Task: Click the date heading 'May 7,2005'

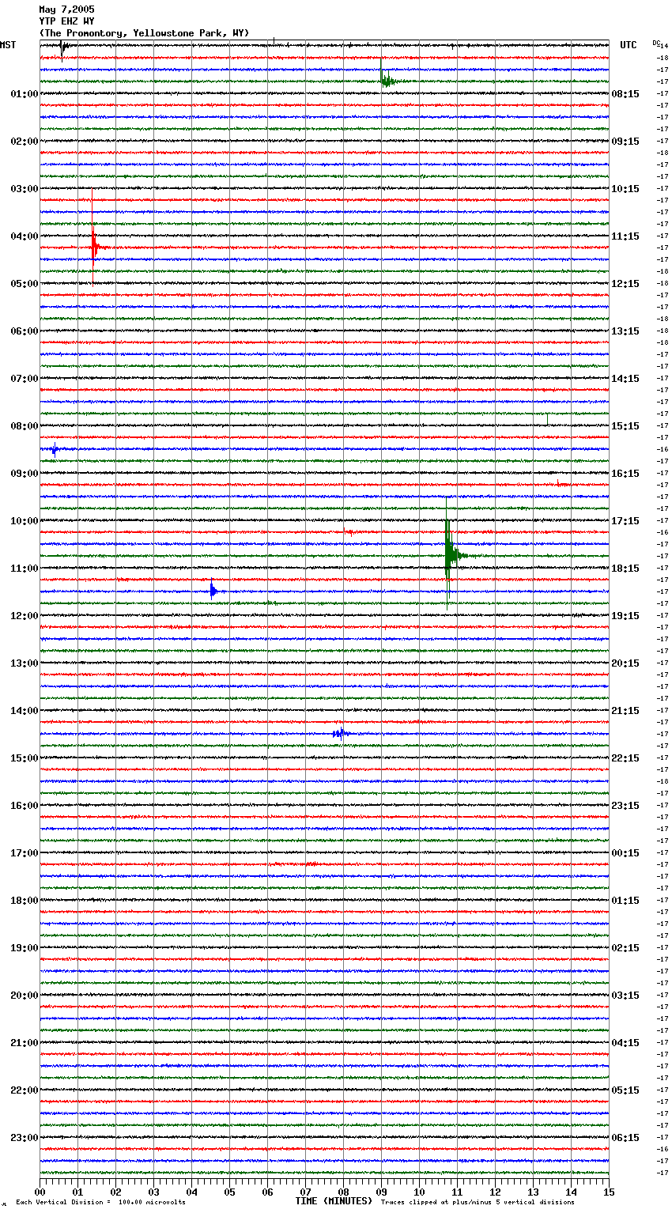Action: point(66,9)
